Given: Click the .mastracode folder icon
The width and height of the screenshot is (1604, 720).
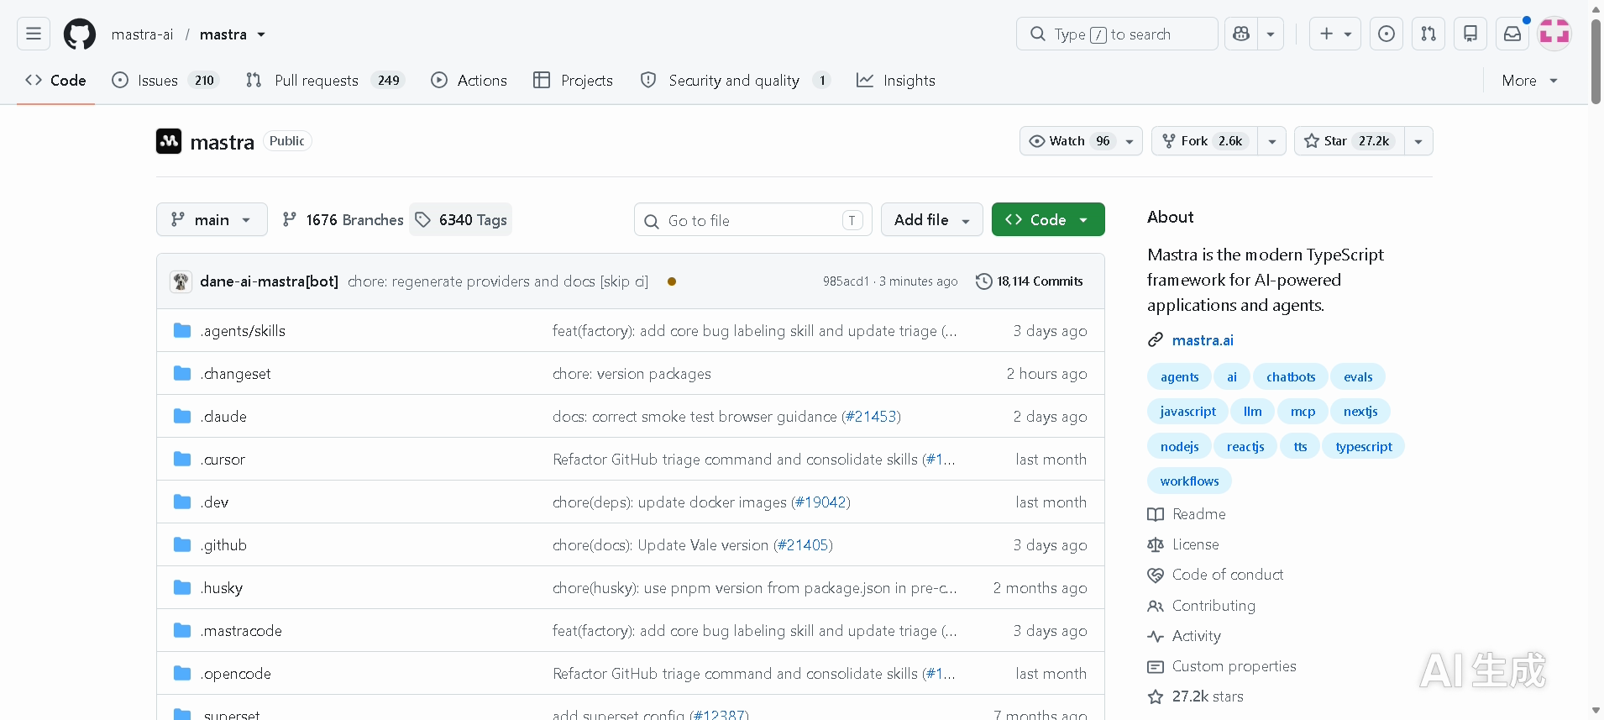Looking at the screenshot, I should coord(182,631).
